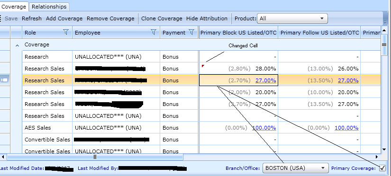Open the Product dropdown showing All
Image resolution: width=391 pixels, height=176 pixels.
292,18
